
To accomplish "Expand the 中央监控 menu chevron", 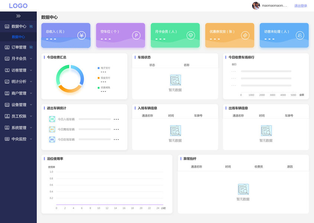I will [31, 139].
